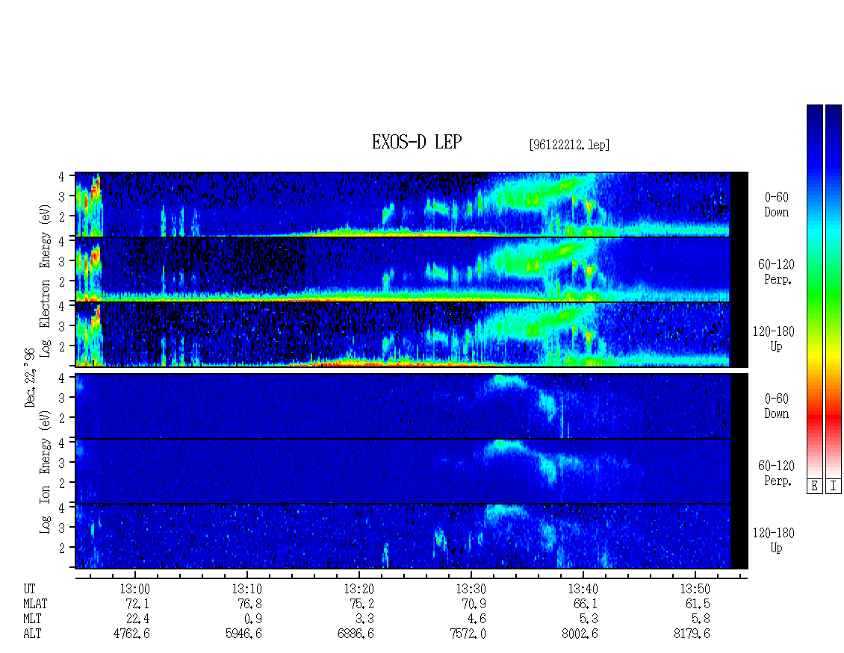Click the ALT row label

tap(32, 634)
